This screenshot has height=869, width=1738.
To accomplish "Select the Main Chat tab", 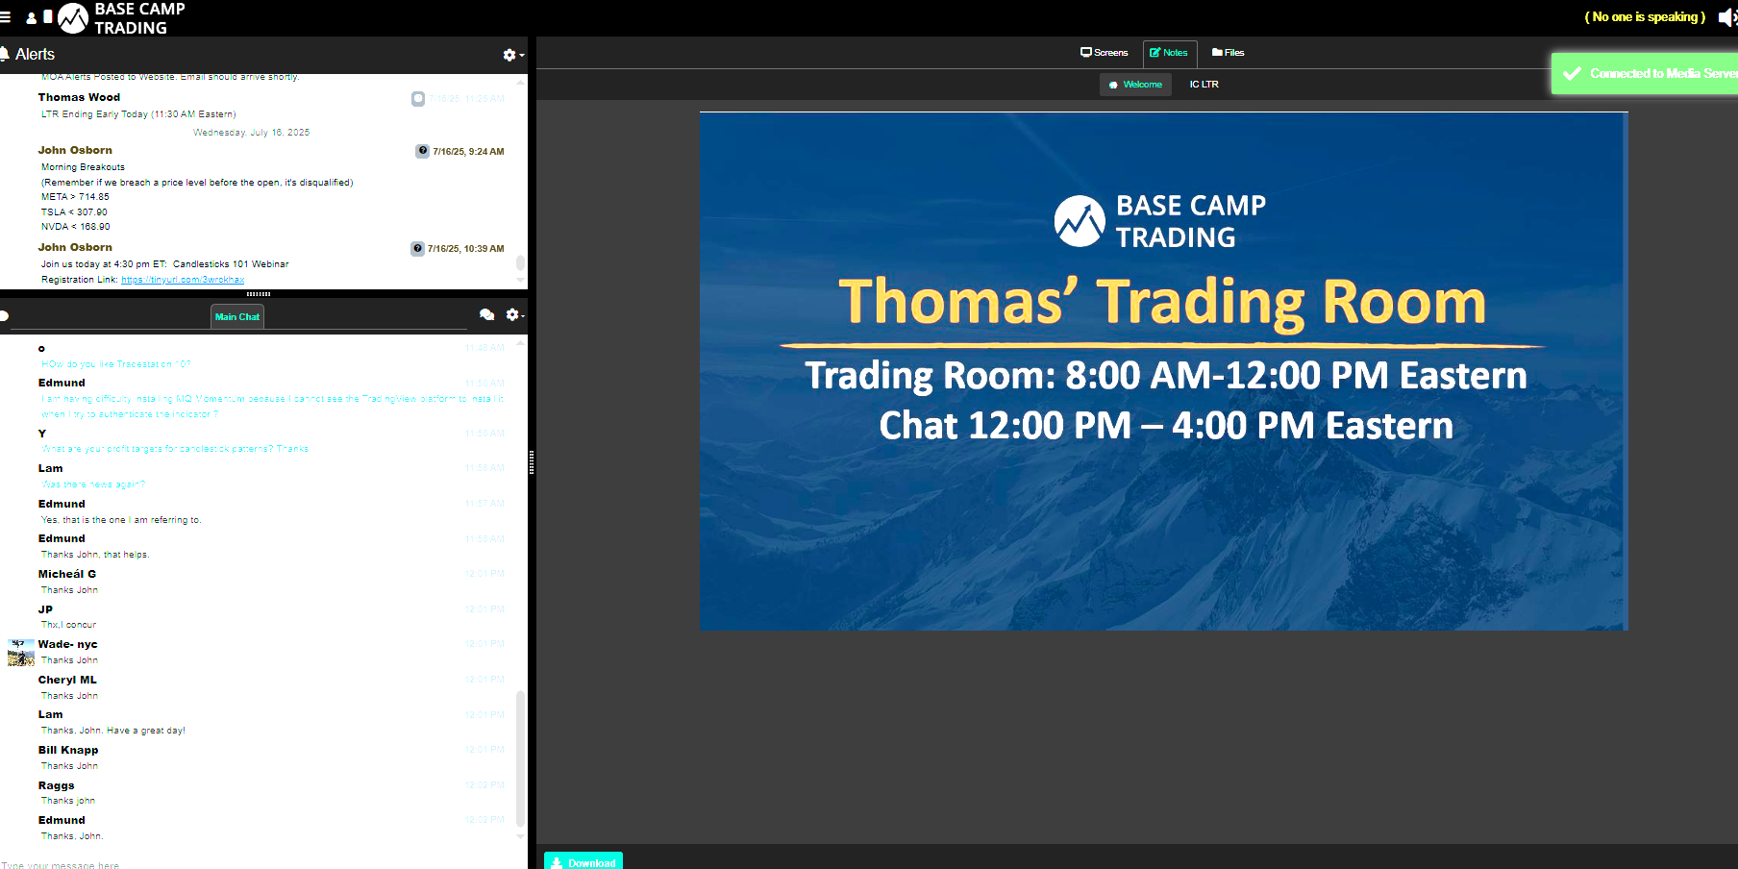I will click(236, 316).
